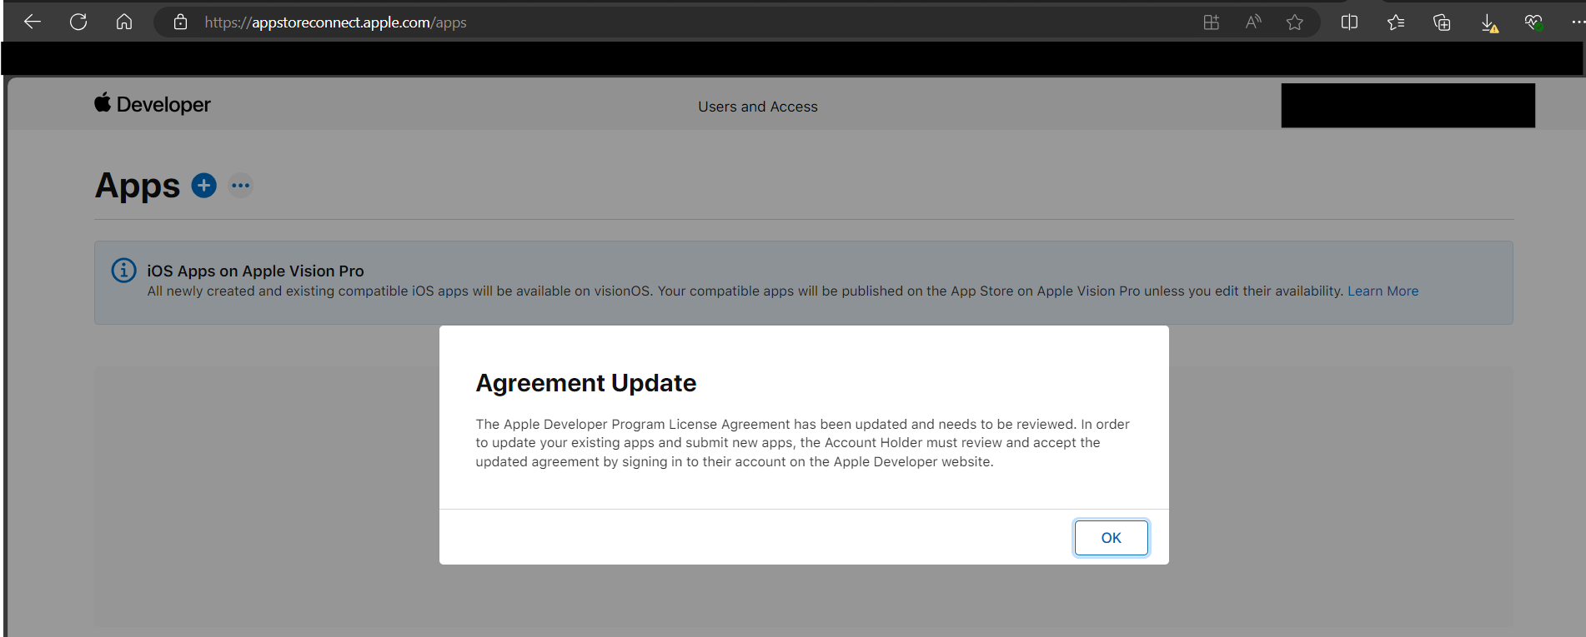Add a new app with plus icon
The height and width of the screenshot is (637, 1586).
tap(203, 185)
